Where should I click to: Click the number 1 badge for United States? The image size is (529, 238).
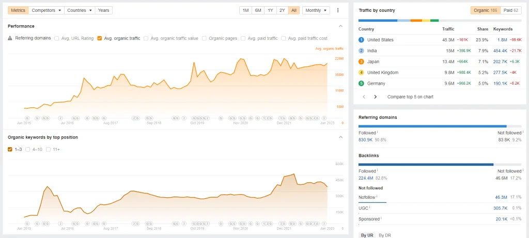click(x=361, y=40)
